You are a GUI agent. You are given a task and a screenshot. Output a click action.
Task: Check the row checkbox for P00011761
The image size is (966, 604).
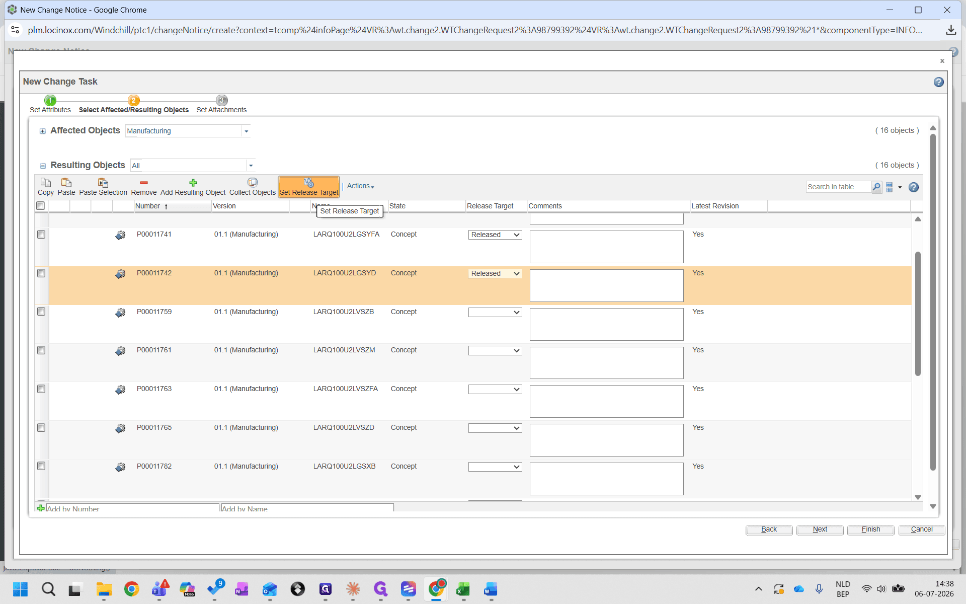click(41, 350)
